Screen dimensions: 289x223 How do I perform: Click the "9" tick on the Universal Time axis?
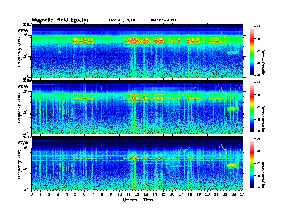coord(111,195)
